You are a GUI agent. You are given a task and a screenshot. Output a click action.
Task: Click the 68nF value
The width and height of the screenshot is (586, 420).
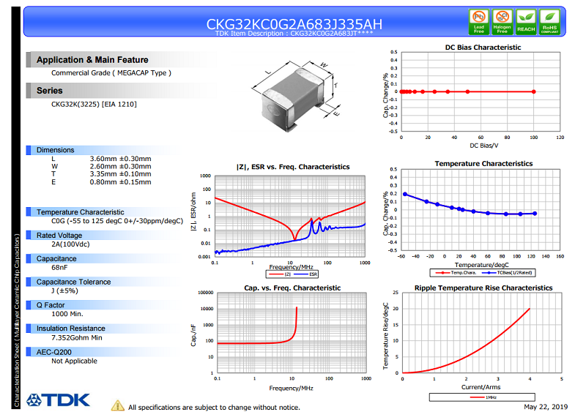point(59,267)
